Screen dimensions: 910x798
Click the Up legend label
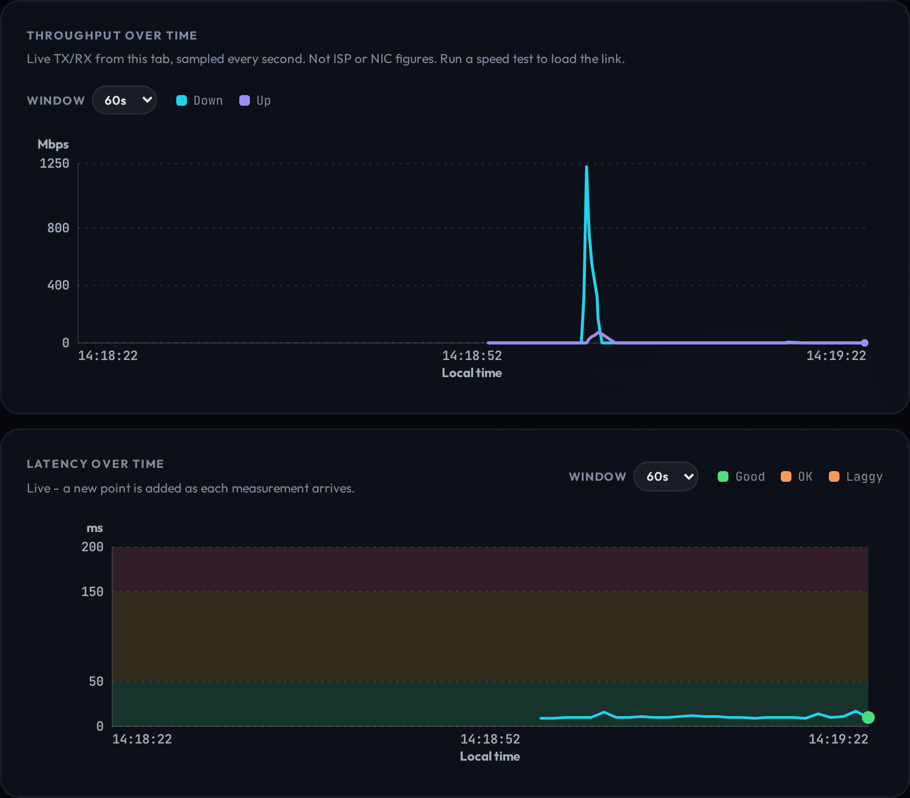[264, 100]
